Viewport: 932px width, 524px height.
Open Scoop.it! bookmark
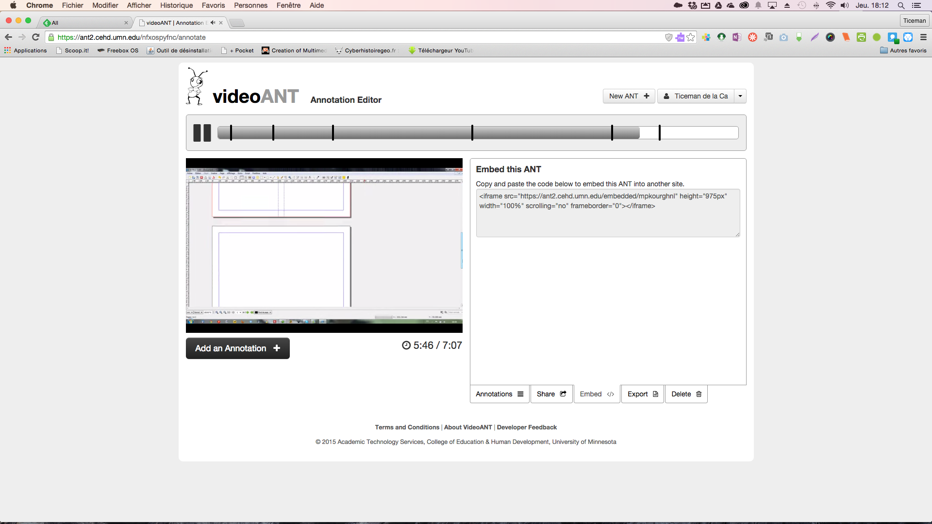tap(72, 50)
